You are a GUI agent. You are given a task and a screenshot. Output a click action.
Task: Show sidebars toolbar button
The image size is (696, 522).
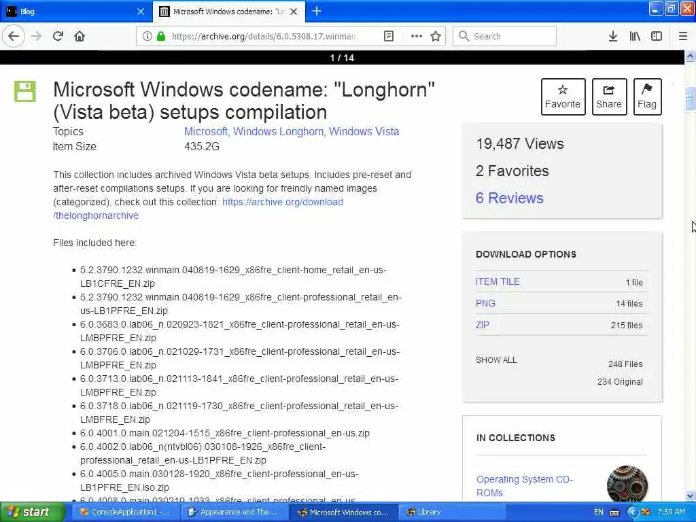pos(657,36)
